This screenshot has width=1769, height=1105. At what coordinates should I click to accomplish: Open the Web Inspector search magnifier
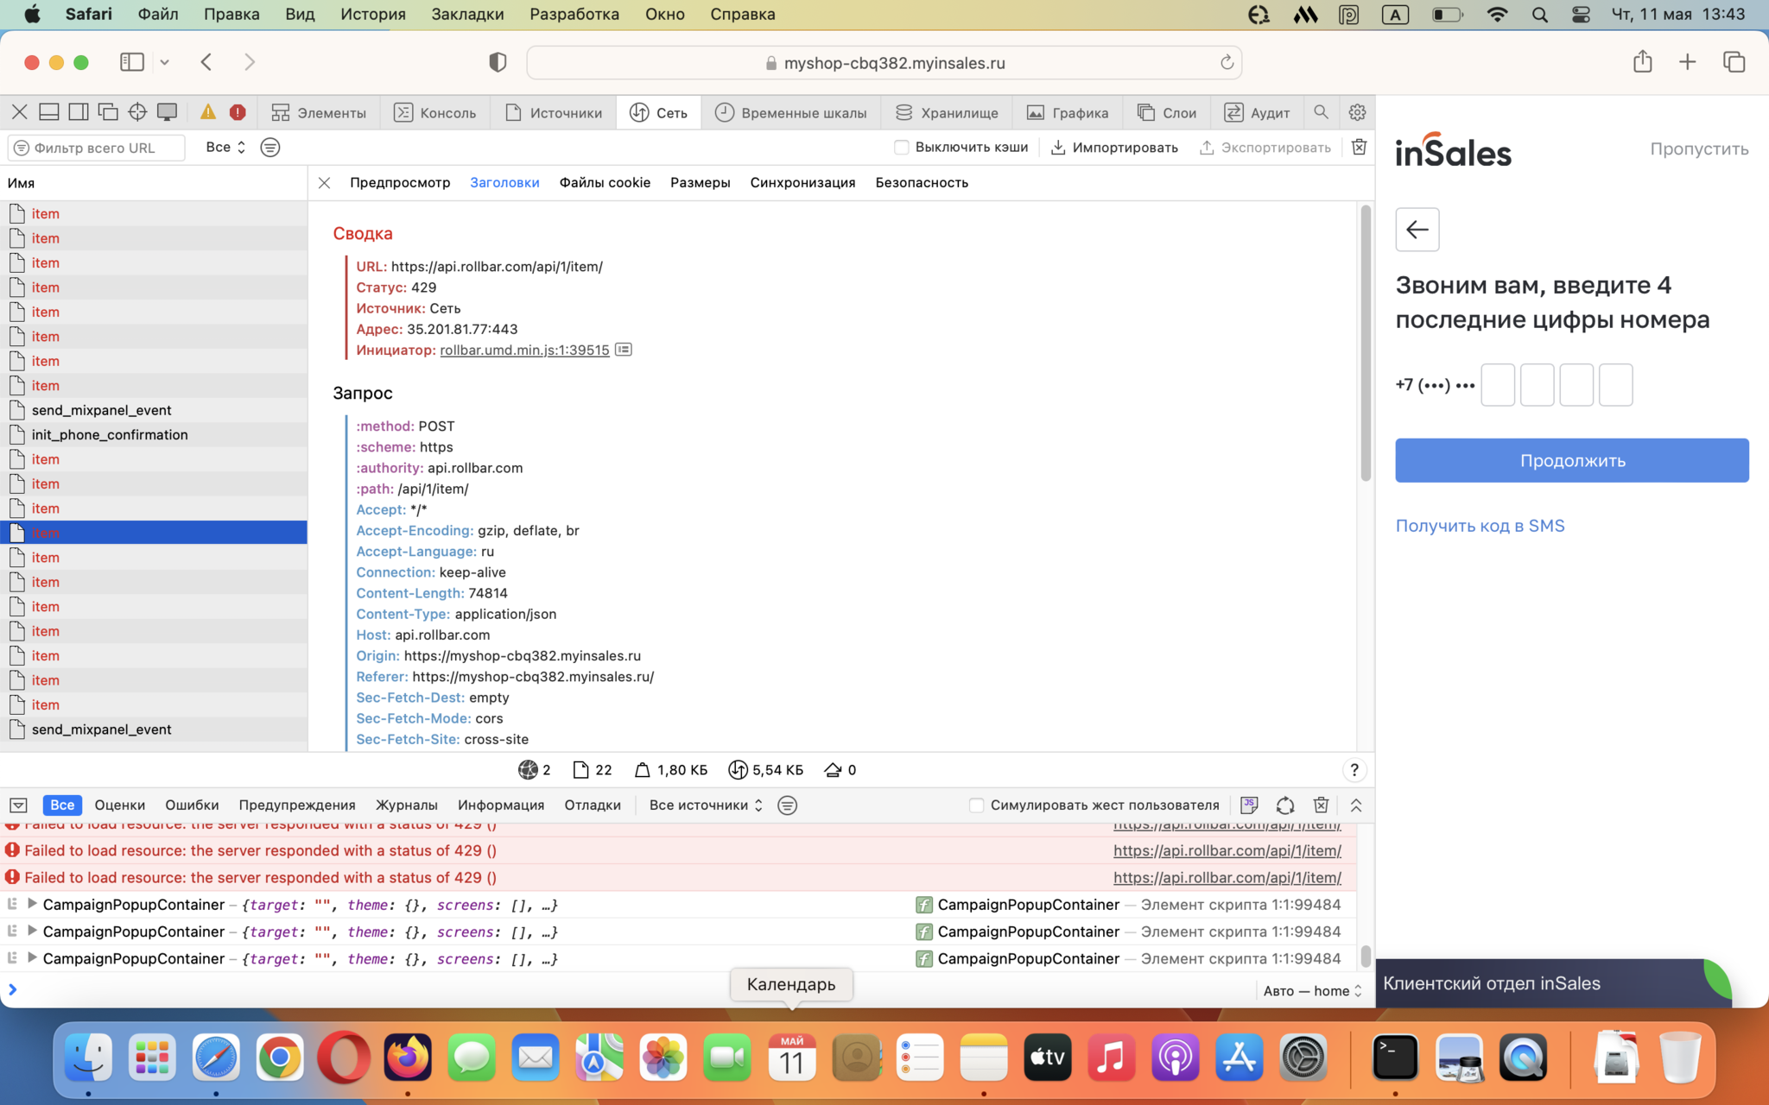click(x=1321, y=112)
